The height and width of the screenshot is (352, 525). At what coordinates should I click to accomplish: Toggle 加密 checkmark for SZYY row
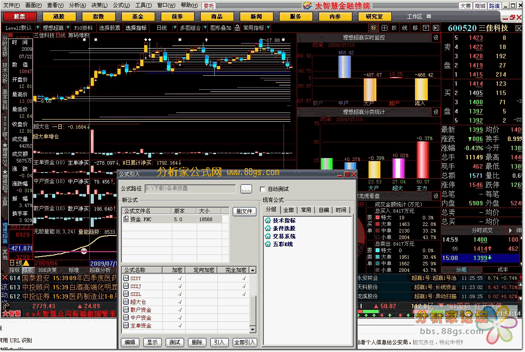(180, 278)
